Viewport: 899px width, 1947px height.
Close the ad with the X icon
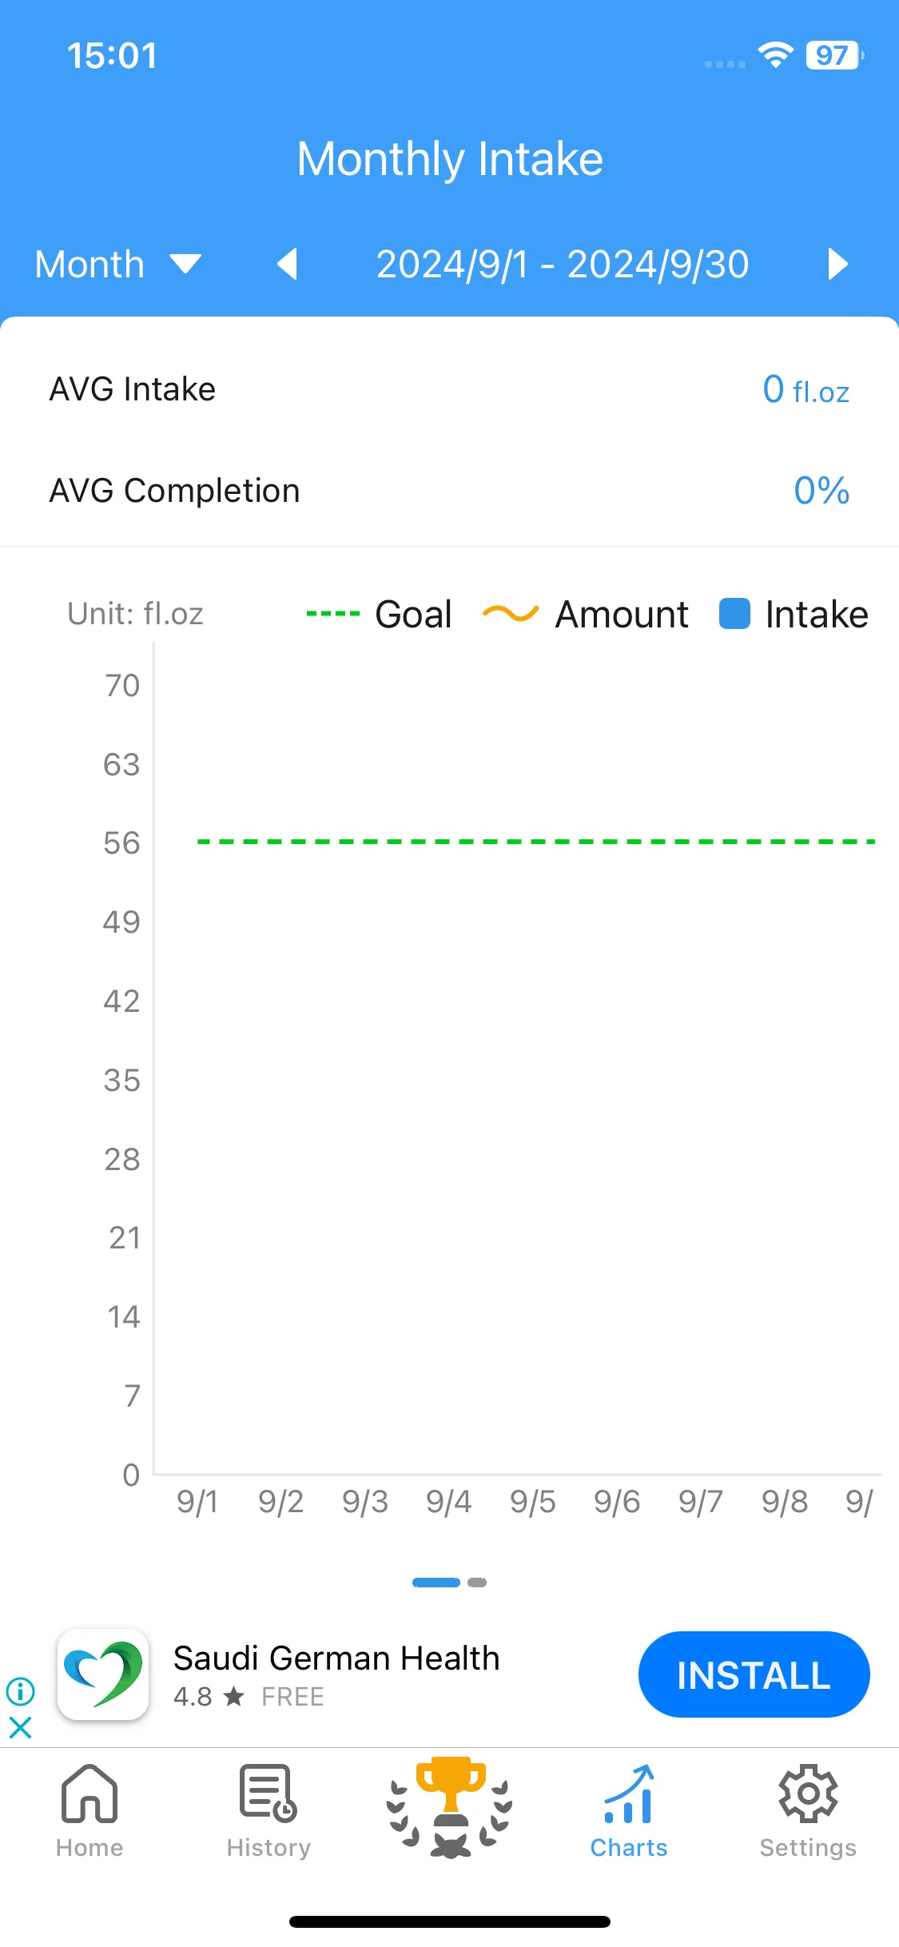[x=21, y=1728]
